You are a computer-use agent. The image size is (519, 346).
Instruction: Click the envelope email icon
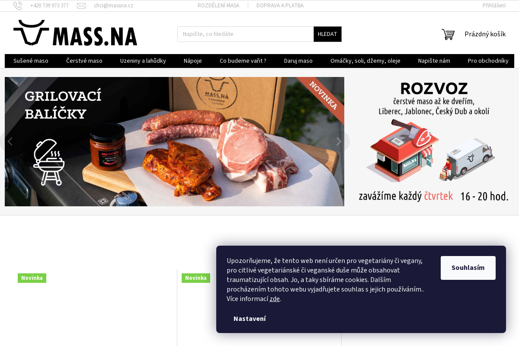81,6
